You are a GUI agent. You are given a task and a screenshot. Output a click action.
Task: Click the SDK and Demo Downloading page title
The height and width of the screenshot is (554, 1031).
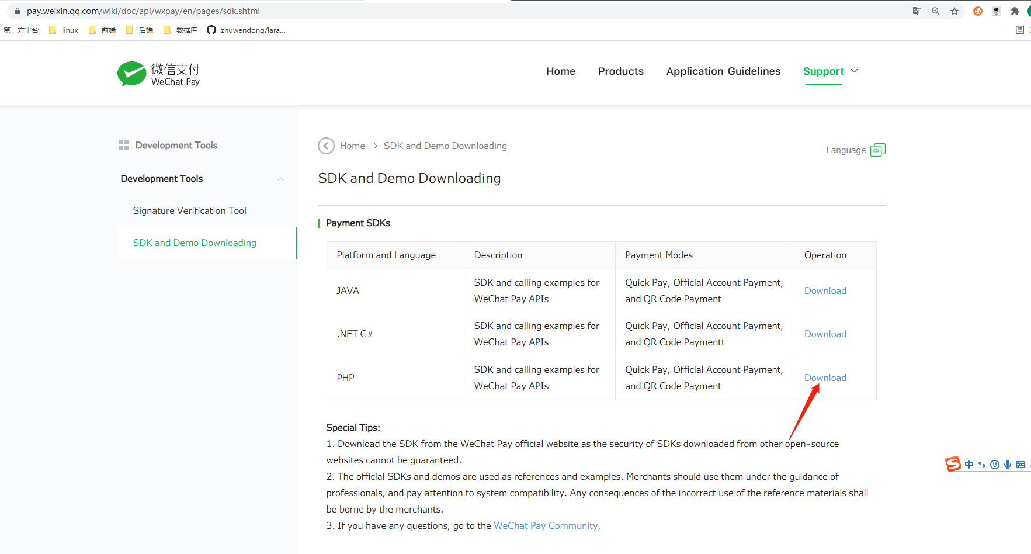pos(409,178)
